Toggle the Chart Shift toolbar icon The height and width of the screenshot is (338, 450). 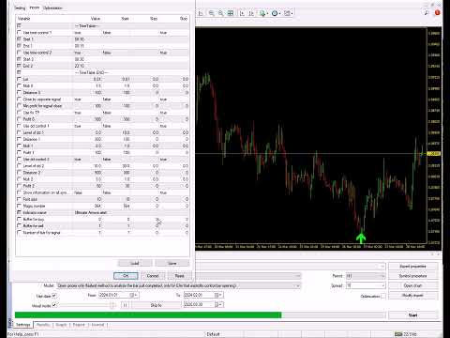point(251,13)
